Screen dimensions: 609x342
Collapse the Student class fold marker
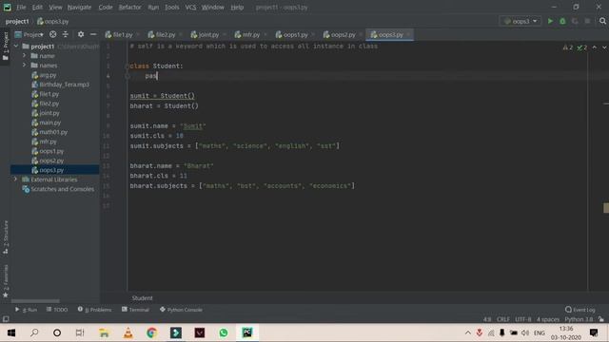click(x=127, y=66)
